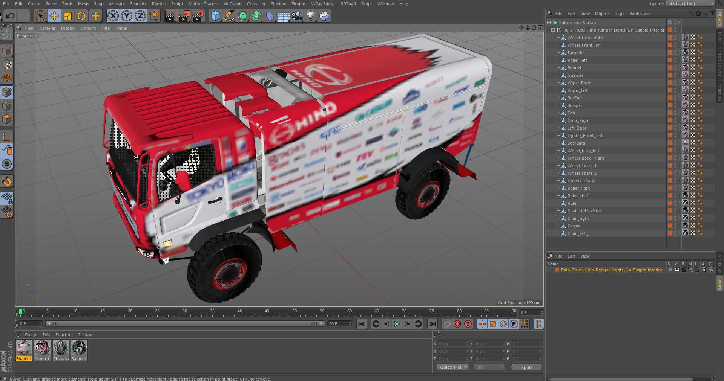Screen dimensions: 724x381
Task: Open the Object (Rel) dropdown
Action: pos(453,367)
